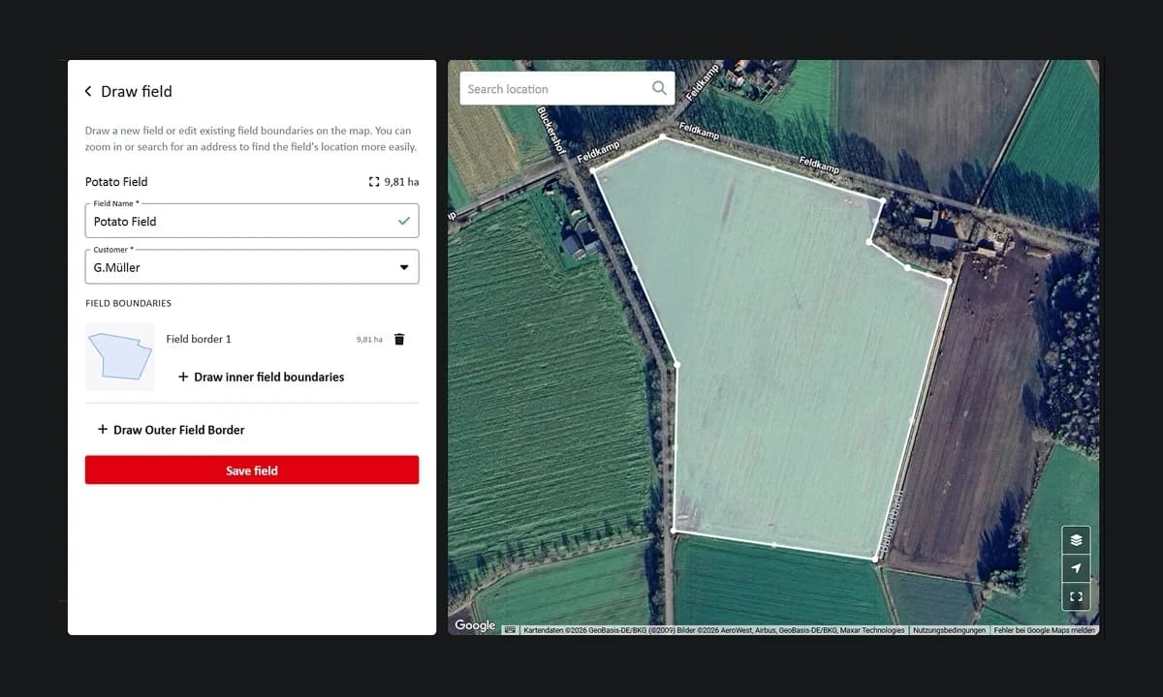Viewport: 1163px width, 697px height.
Task: Click the Field Name input field
Action: pos(242,222)
